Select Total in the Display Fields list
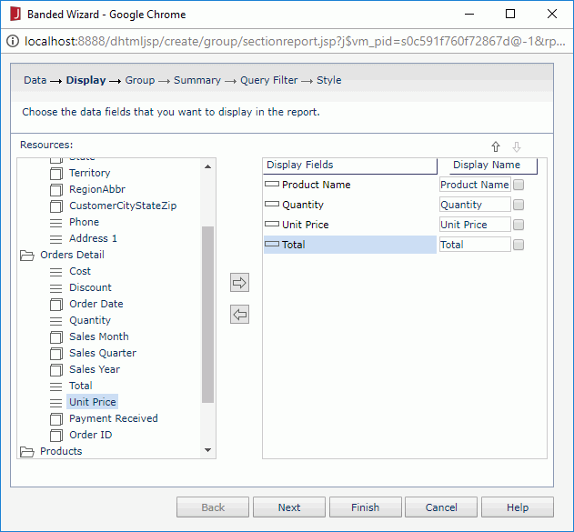This screenshot has height=532, width=574. click(350, 245)
